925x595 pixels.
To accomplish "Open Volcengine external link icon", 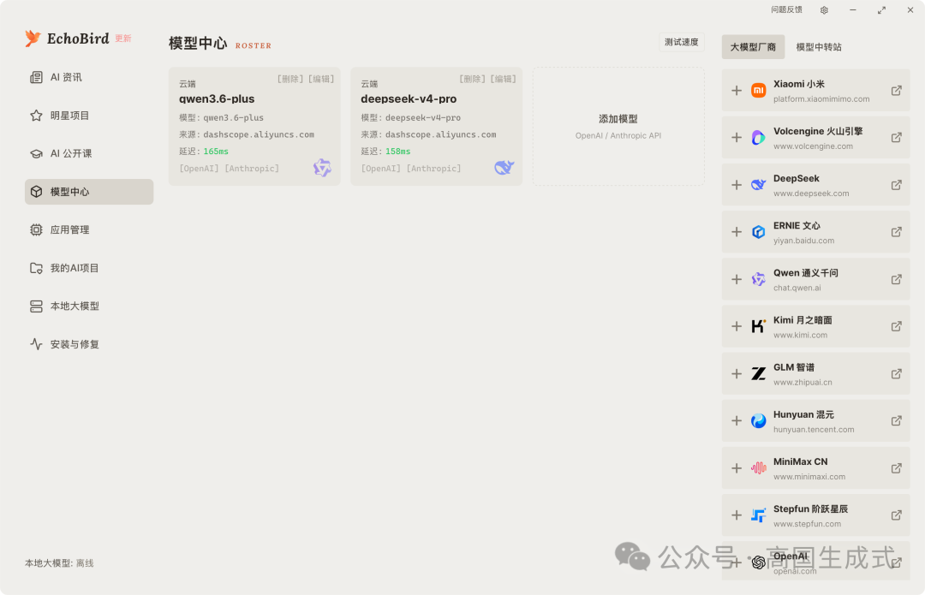I will click(896, 137).
